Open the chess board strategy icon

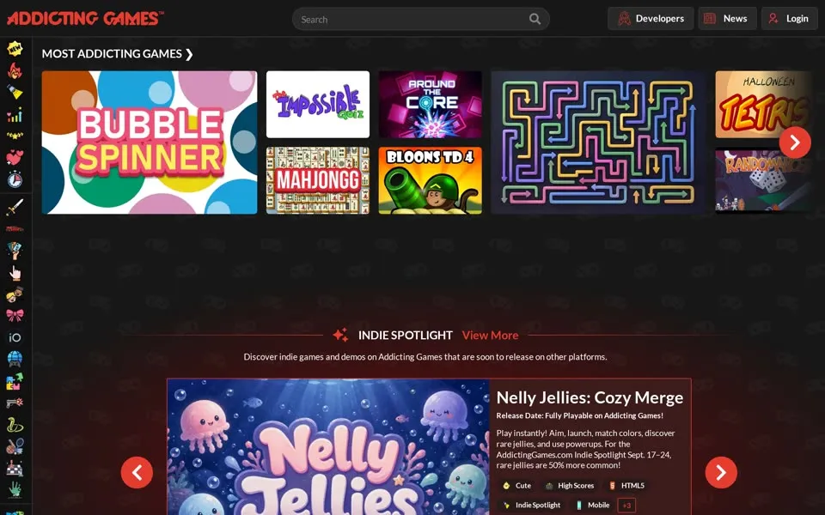pyautogui.click(x=15, y=469)
